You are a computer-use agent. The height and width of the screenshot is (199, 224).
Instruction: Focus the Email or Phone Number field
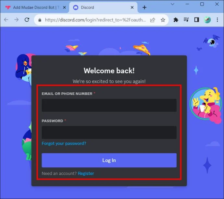point(109,105)
